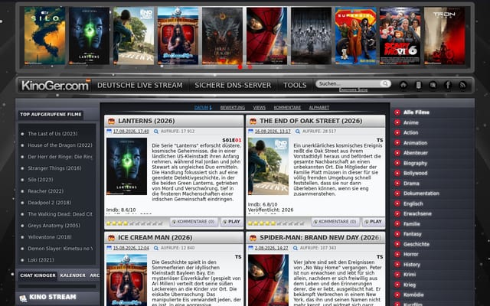Click red play icon beside Komödie
The width and height of the screenshot is (490, 306).
[x=397, y=295]
